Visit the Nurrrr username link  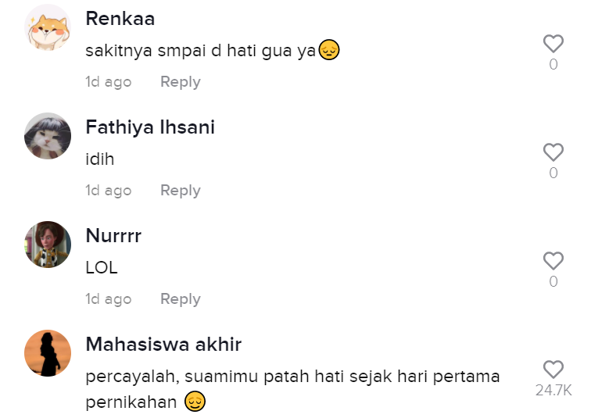coord(113,236)
